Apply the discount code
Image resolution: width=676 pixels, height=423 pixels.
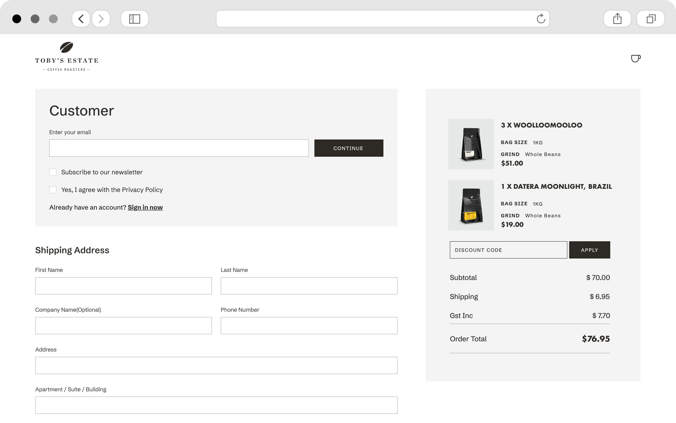[589, 250]
